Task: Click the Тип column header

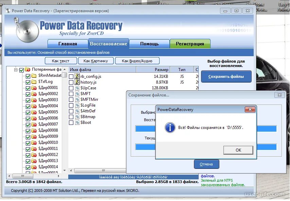Action: [182, 69]
